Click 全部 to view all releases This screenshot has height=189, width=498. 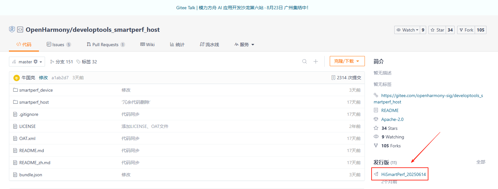(x=481, y=162)
